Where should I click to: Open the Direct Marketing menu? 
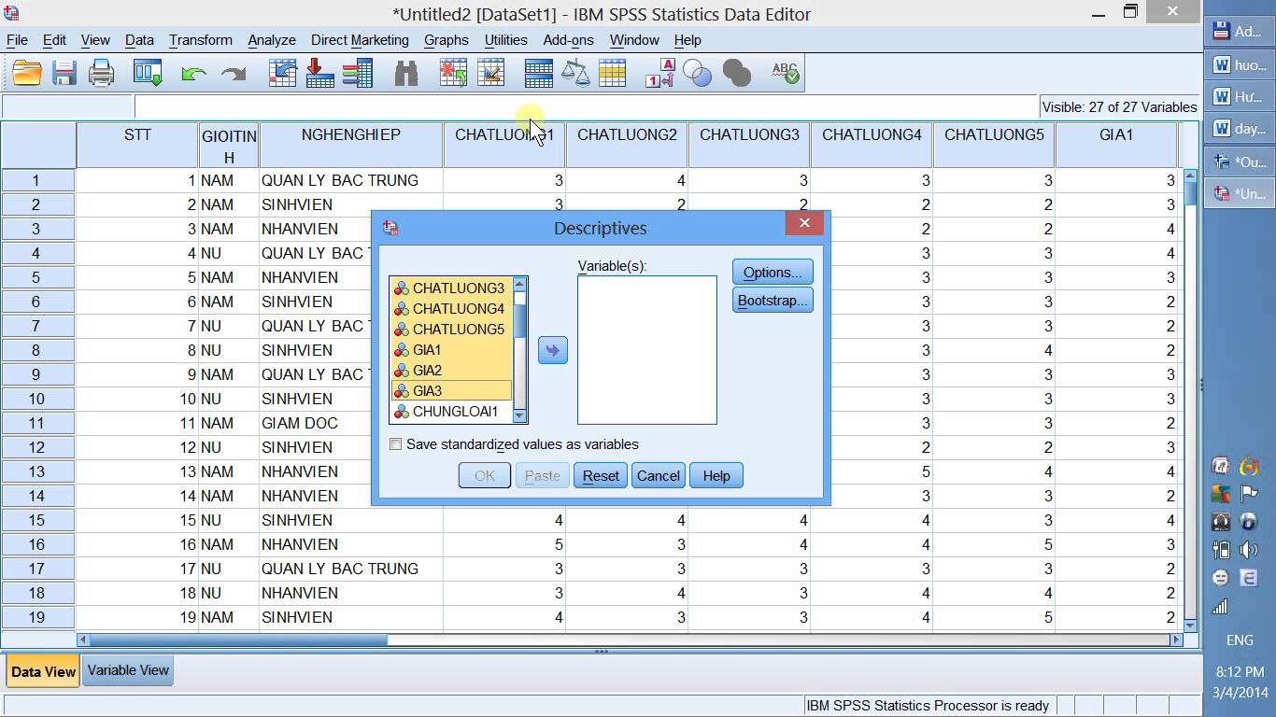point(360,40)
